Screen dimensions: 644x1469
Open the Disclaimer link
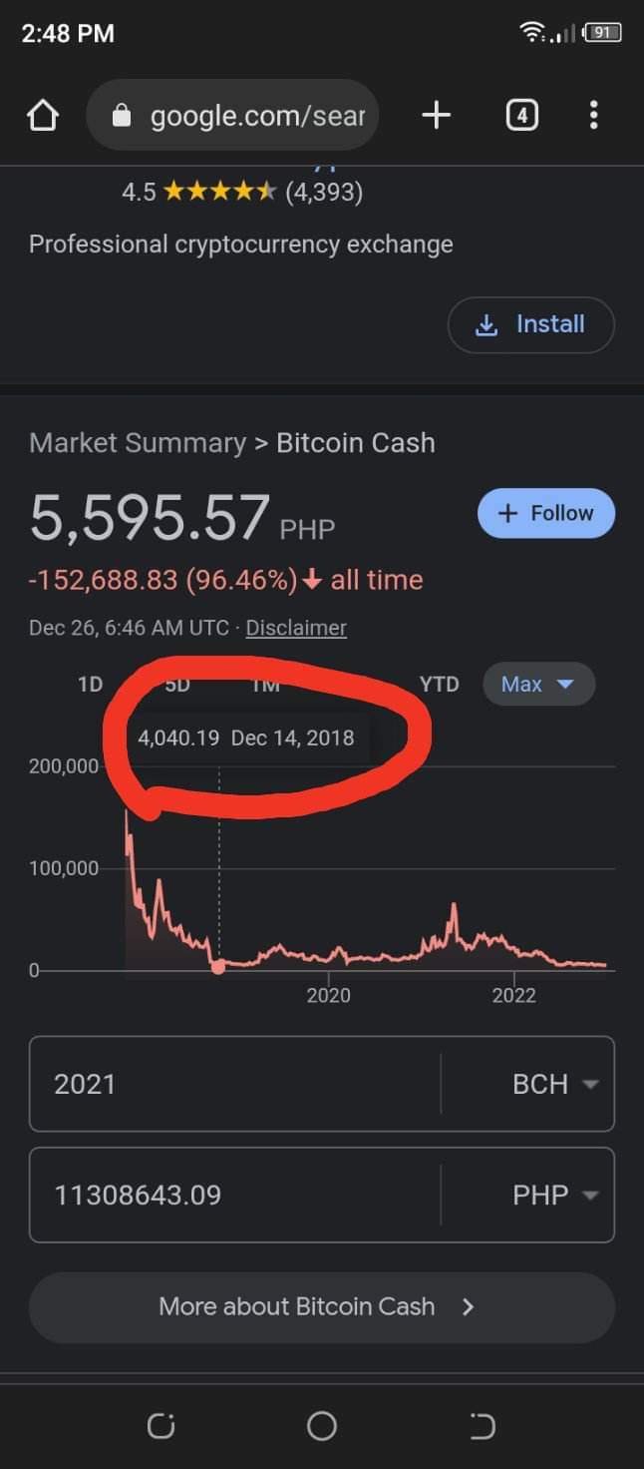[x=296, y=628]
